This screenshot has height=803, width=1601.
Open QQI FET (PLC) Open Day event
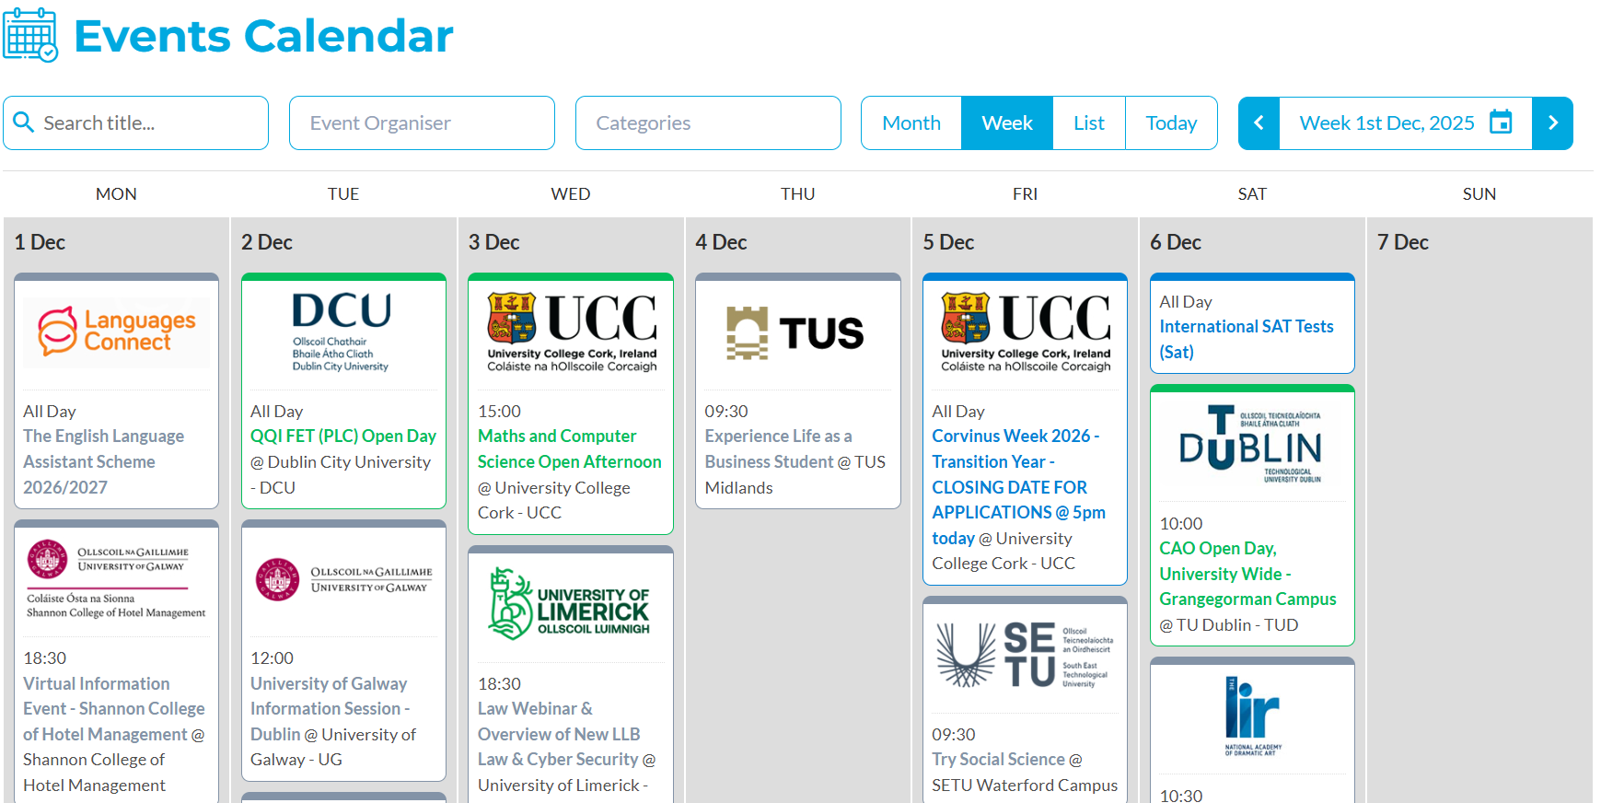pyautogui.click(x=343, y=436)
